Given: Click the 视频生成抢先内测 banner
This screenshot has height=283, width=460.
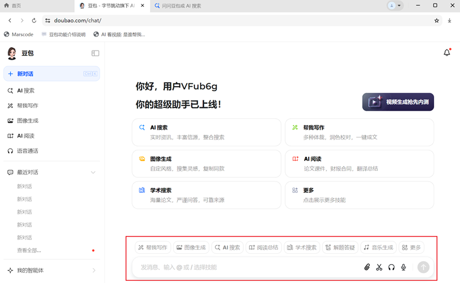Looking at the screenshot, I should point(398,102).
